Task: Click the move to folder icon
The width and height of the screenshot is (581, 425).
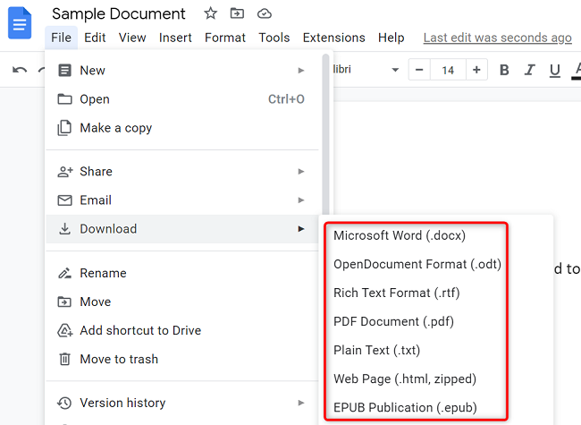Action: [237, 13]
